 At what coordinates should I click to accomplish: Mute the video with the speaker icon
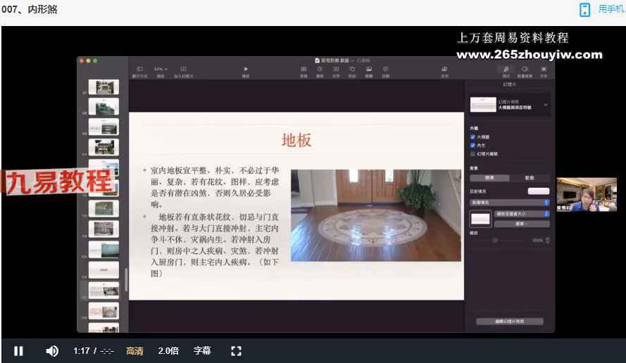click(52, 351)
